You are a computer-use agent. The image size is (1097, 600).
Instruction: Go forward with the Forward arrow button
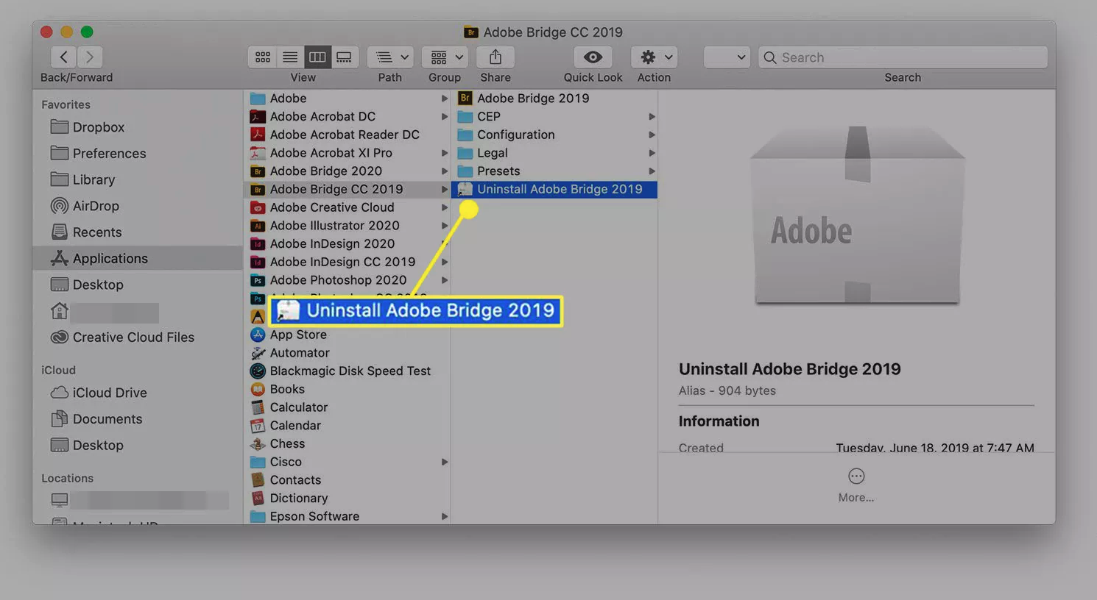tap(90, 57)
